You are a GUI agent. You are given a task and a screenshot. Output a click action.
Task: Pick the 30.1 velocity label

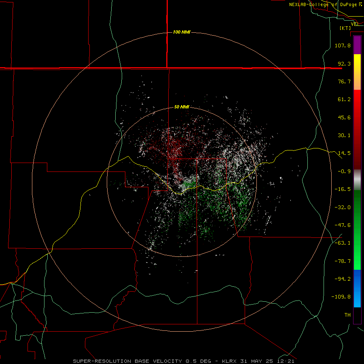click(344, 135)
